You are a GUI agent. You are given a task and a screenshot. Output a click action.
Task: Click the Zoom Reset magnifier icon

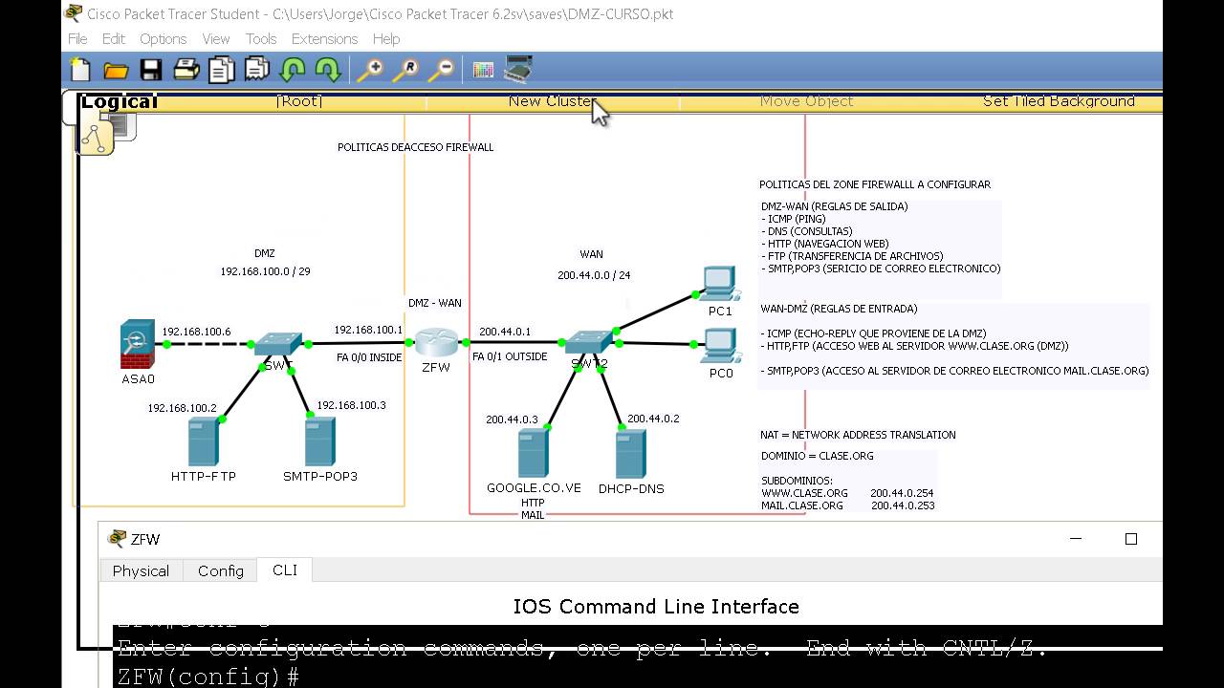[x=405, y=70]
